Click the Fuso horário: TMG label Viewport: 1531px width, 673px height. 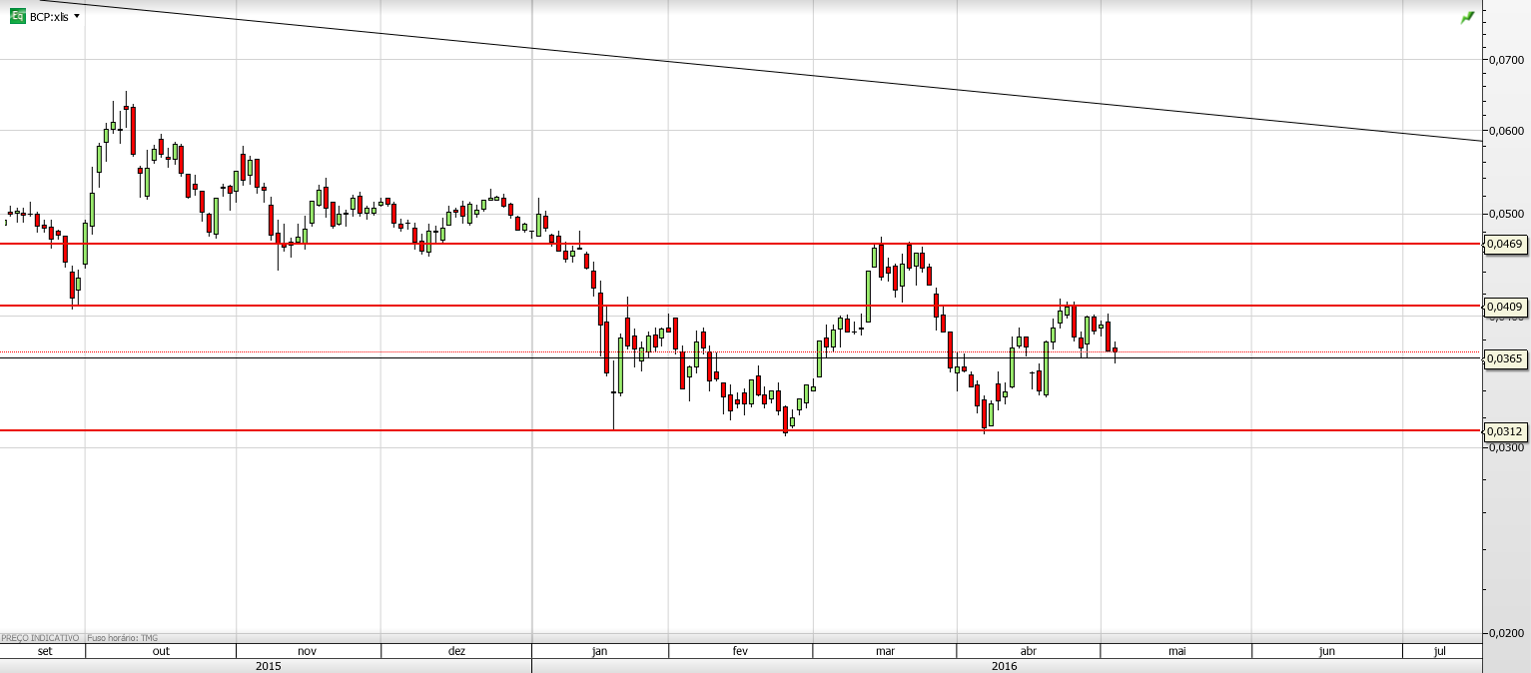(123, 638)
